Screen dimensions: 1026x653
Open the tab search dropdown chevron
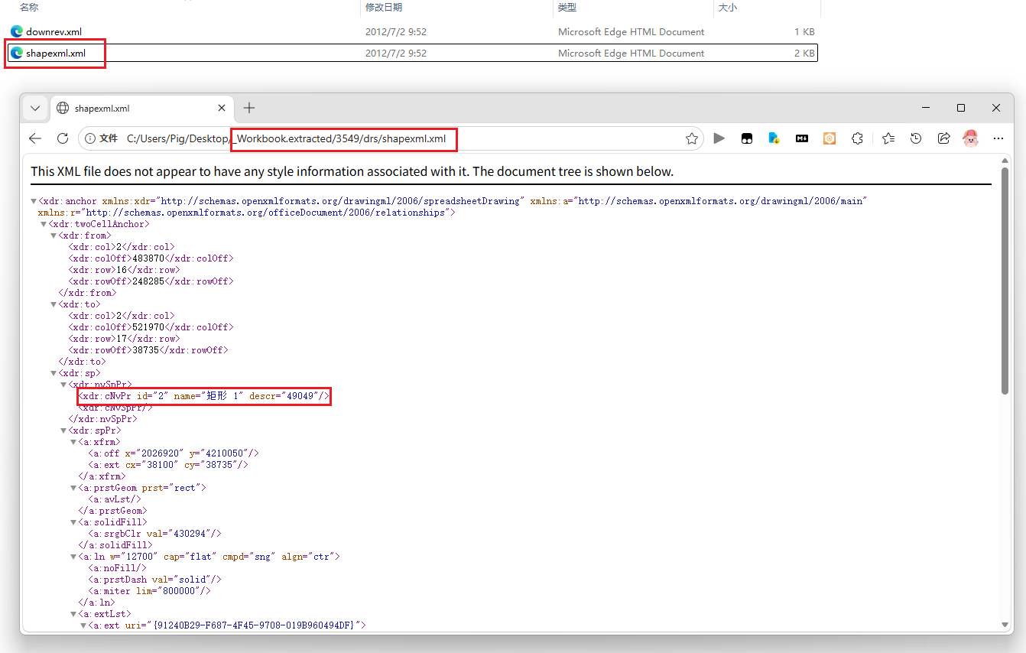click(x=35, y=109)
